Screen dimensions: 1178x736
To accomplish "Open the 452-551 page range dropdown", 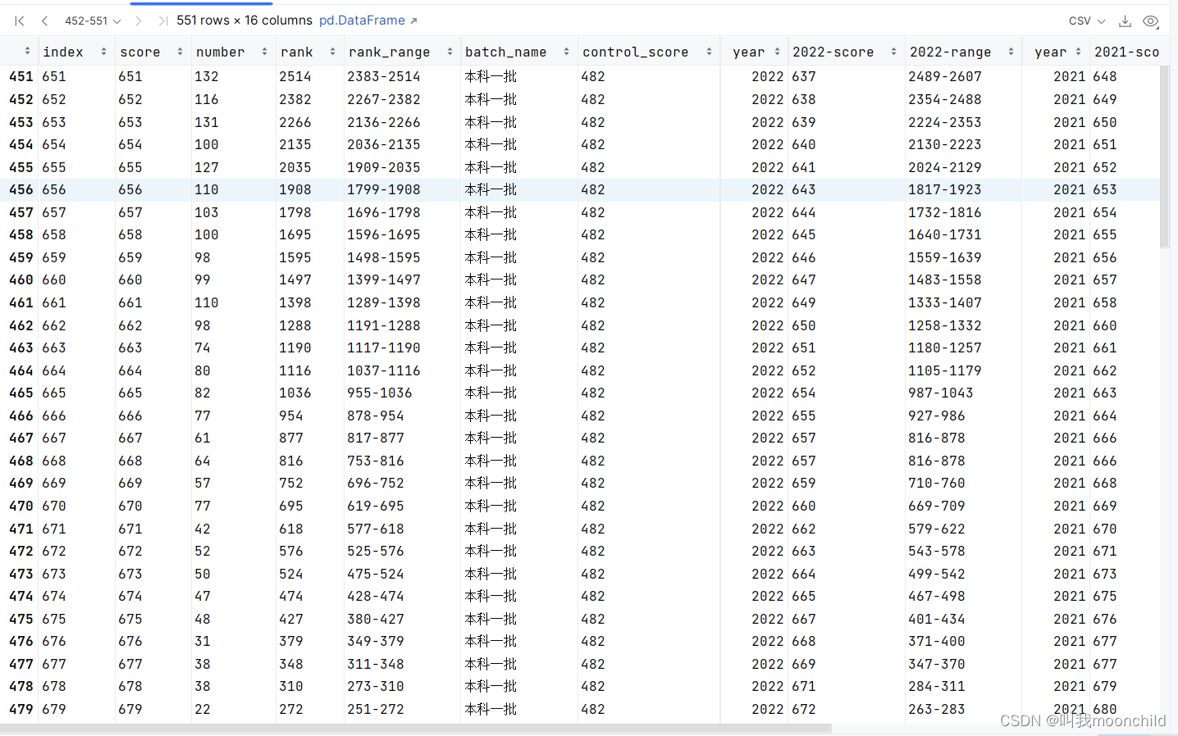I will coord(93,20).
